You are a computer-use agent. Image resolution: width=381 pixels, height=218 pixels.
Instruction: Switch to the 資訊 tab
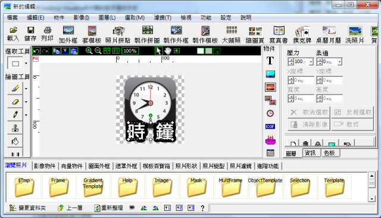click(x=310, y=153)
